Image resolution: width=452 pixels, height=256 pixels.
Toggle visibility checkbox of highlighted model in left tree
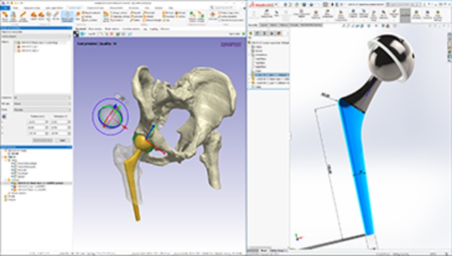click(12, 182)
